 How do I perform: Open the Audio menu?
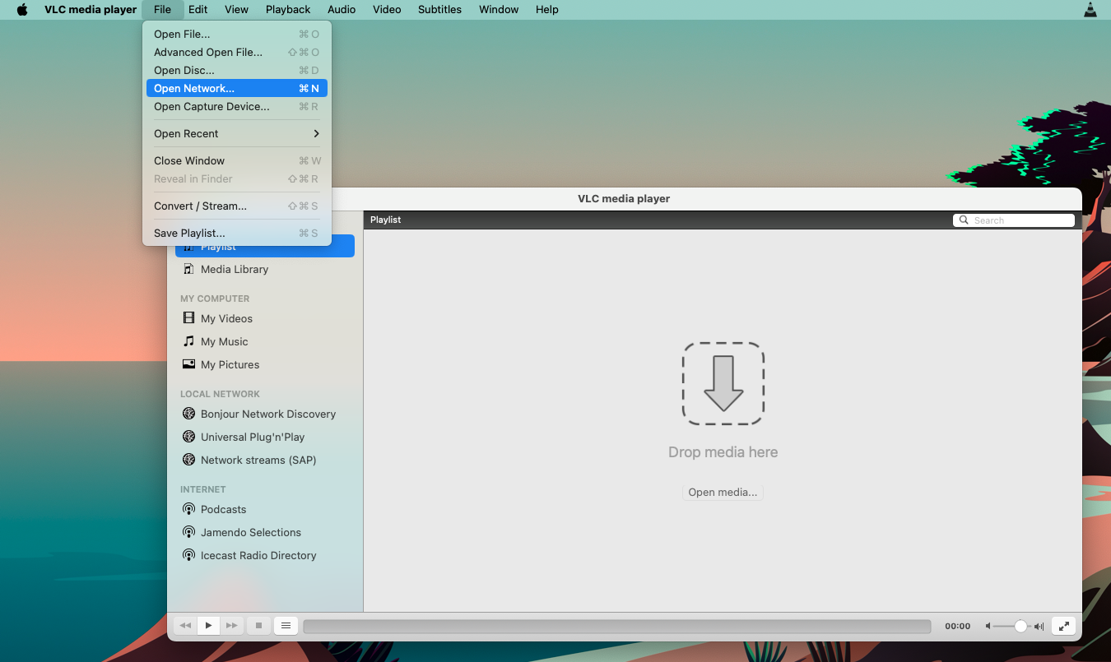click(342, 9)
